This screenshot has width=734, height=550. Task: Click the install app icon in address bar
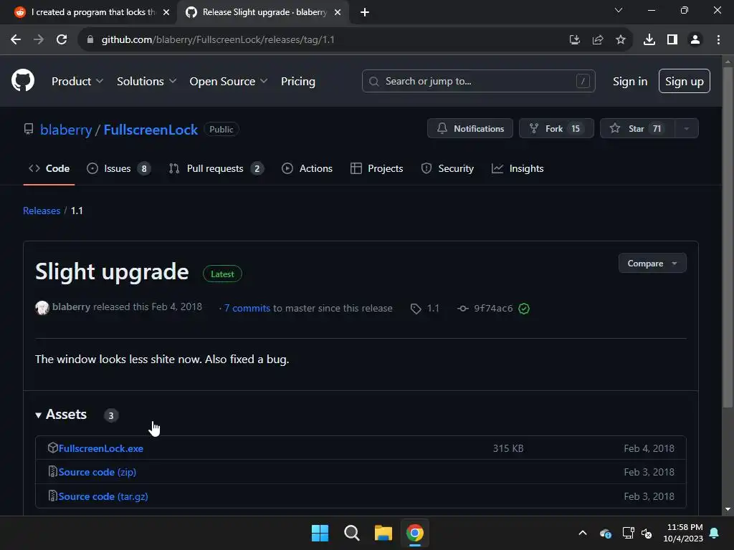(575, 40)
